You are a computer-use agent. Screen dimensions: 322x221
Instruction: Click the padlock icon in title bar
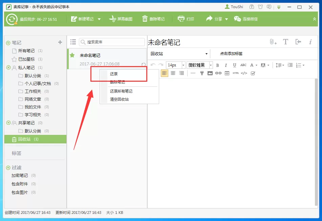click(x=252, y=7)
